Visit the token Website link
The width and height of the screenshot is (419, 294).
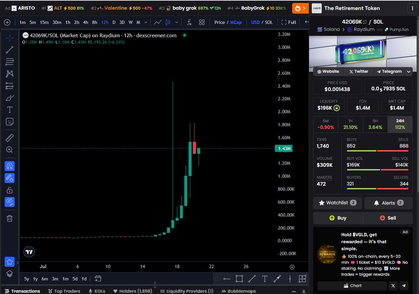[x=328, y=71]
